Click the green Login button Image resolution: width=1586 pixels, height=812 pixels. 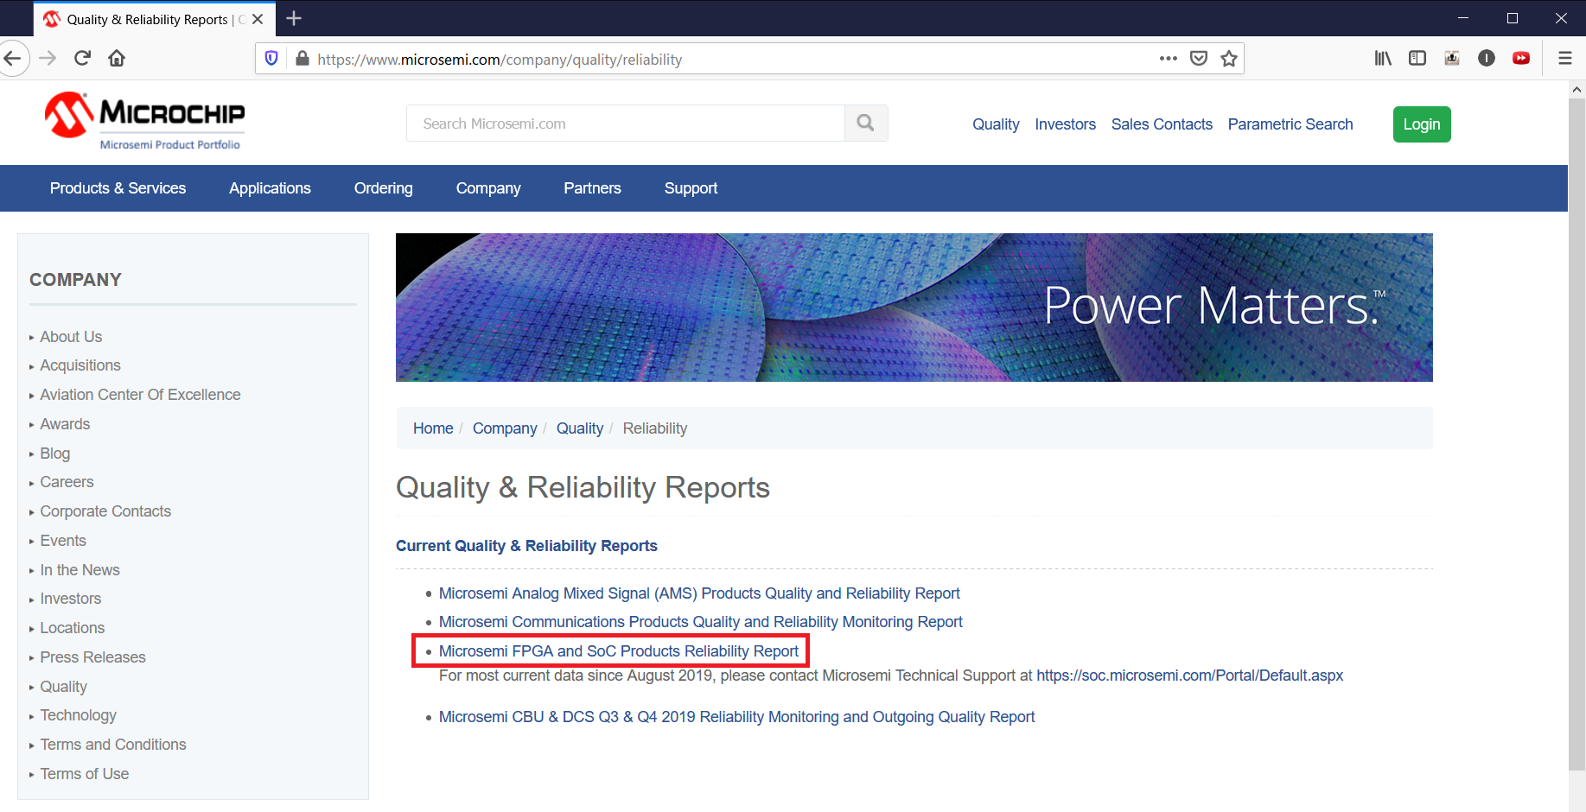tap(1422, 124)
